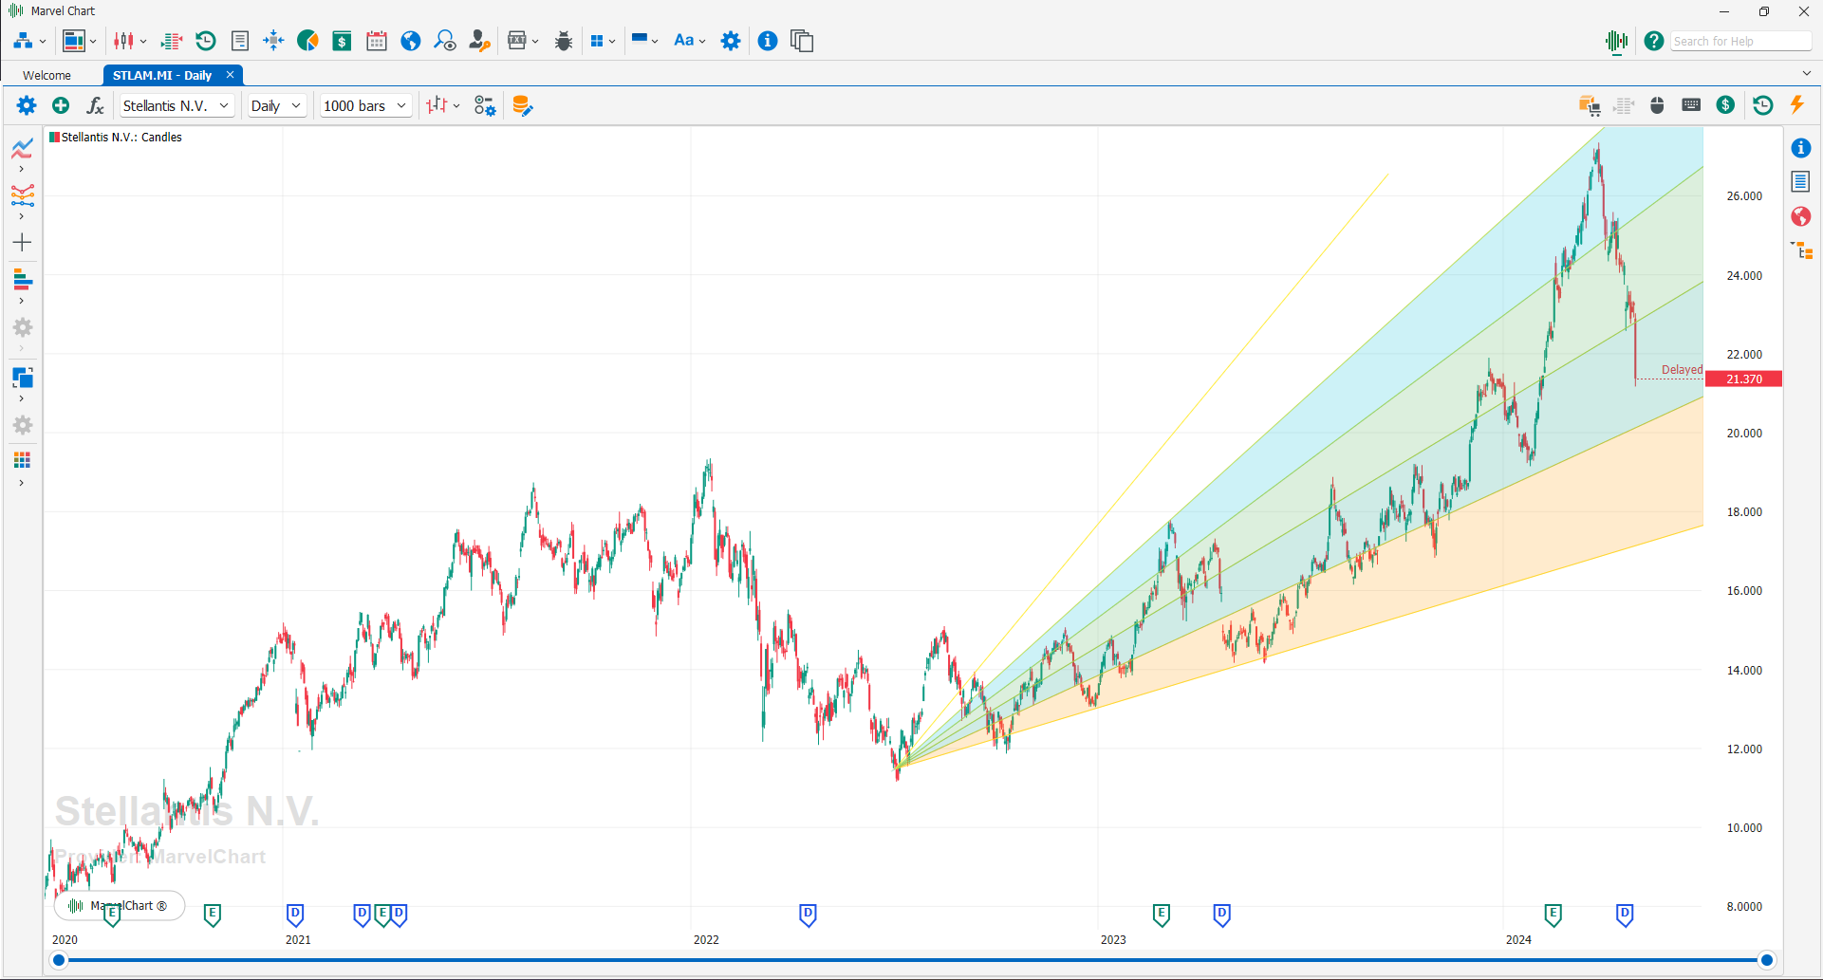The image size is (1823, 980).
Task: Open the bug report icon
Action: click(564, 41)
